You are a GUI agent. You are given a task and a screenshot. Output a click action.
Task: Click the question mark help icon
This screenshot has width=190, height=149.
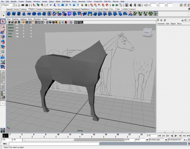coord(78,5)
